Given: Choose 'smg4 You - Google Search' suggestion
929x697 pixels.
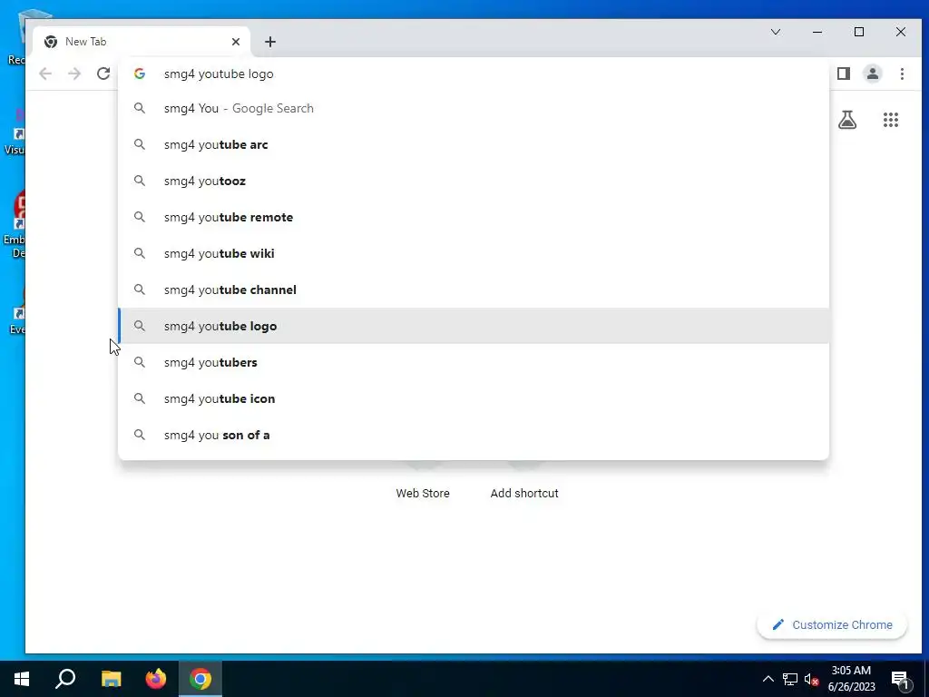Looking at the screenshot, I should tap(474, 109).
